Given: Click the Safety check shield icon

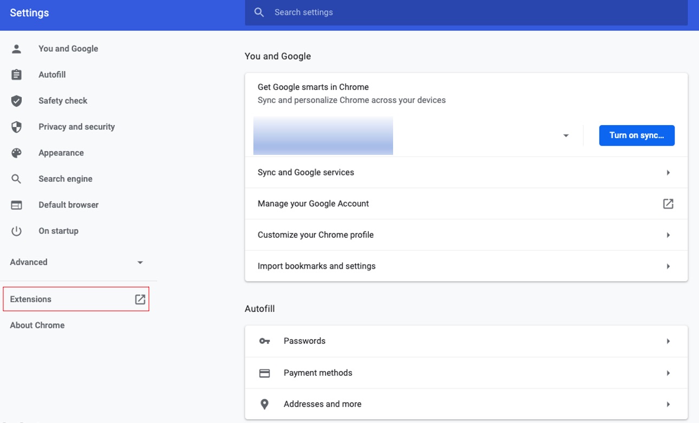Looking at the screenshot, I should pyautogui.click(x=17, y=101).
